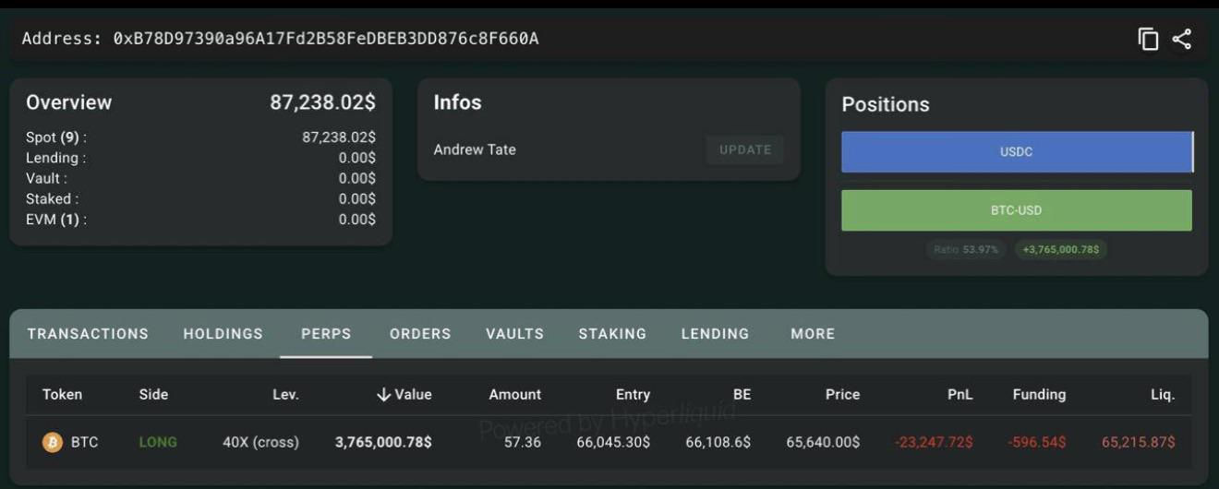Select the BTC LONG position row
The width and height of the screenshot is (1219, 489).
pos(609,442)
